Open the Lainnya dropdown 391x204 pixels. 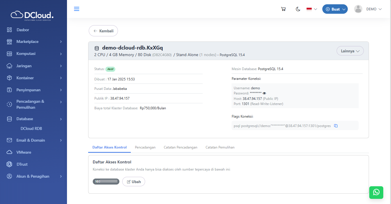click(350, 51)
